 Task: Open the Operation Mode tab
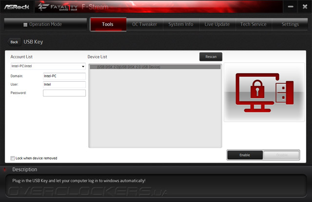point(45,24)
